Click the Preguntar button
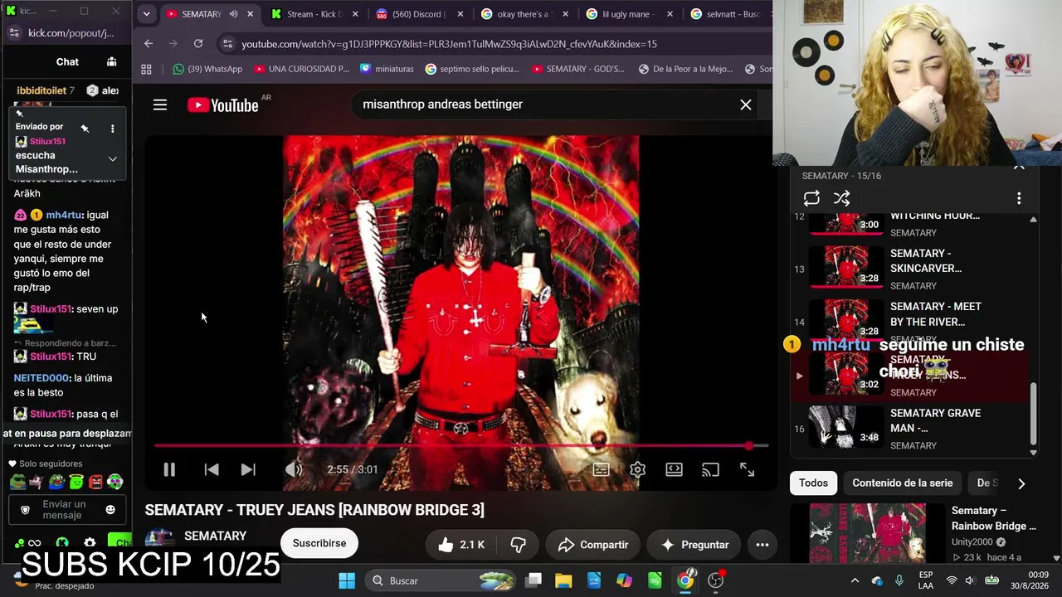1062x597 pixels. point(694,545)
